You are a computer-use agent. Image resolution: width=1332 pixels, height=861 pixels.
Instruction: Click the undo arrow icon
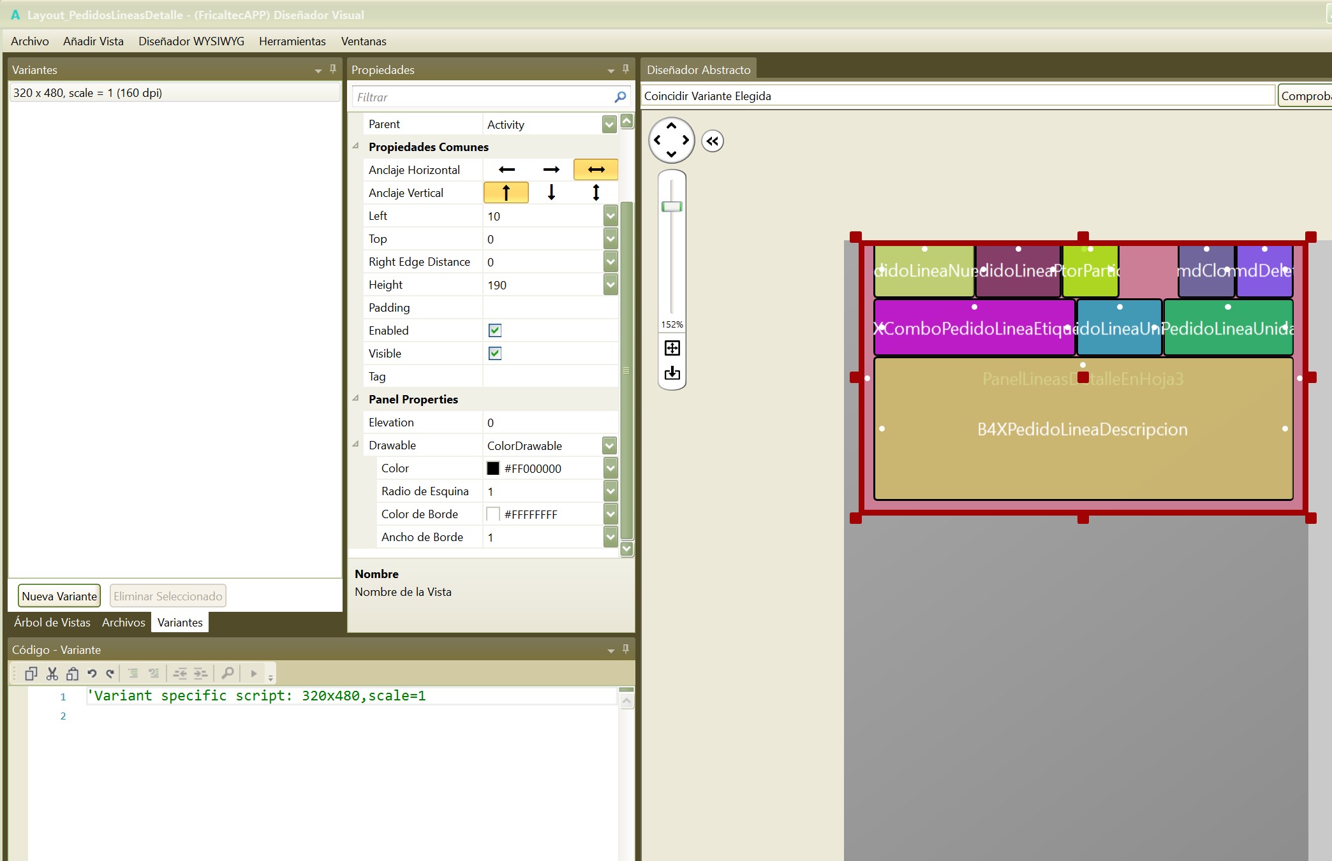click(92, 673)
